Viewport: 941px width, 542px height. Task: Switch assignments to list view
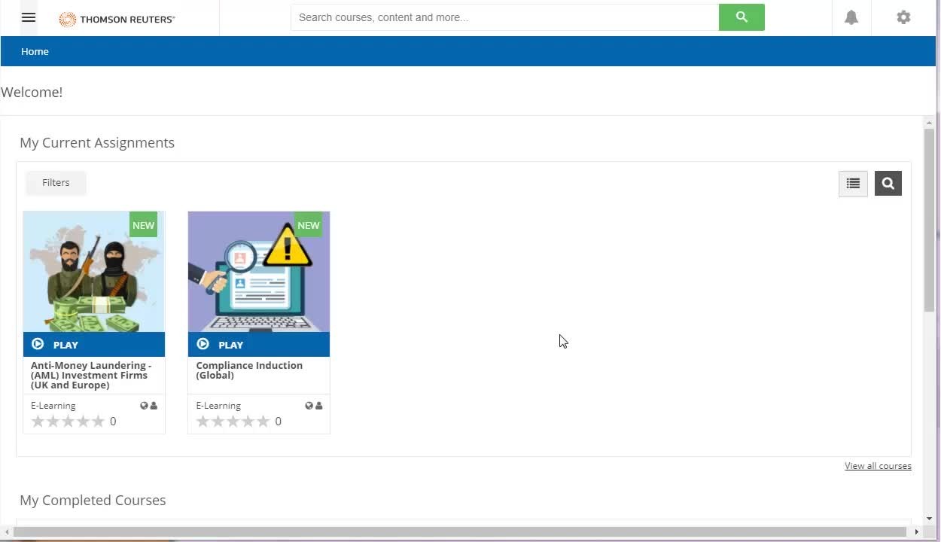[853, 184]
